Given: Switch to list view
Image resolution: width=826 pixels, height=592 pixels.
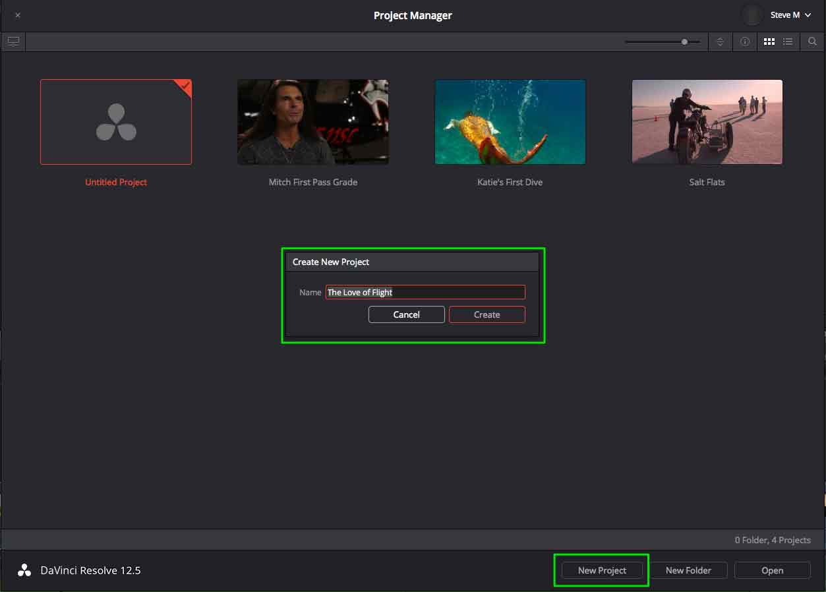Looking at the screenshot, I should (788, 42).
